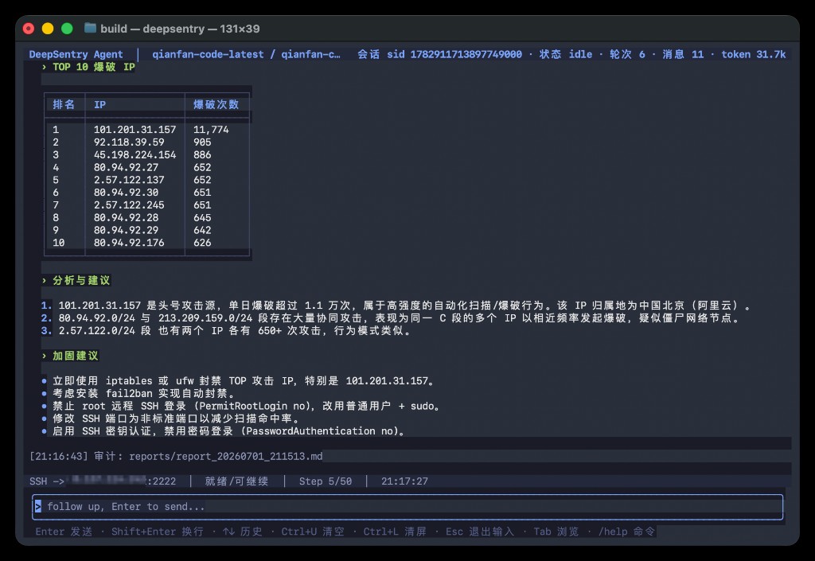The width and height of the screenshot is (815, 561).
Task: Click the 'Ctrl+U 清空' shortcut hint
Action: pyautogui.click(x=312, y=532)
